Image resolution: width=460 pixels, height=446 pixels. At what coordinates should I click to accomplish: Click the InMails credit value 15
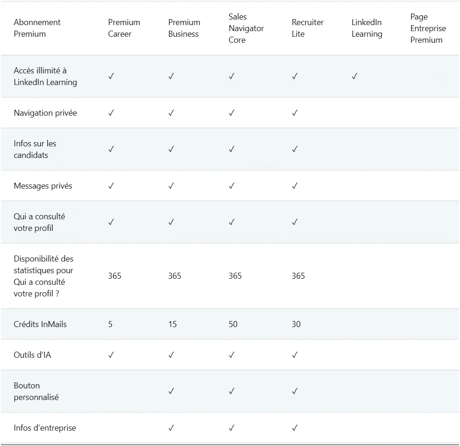pyautogui.click(x=173, y=324)
